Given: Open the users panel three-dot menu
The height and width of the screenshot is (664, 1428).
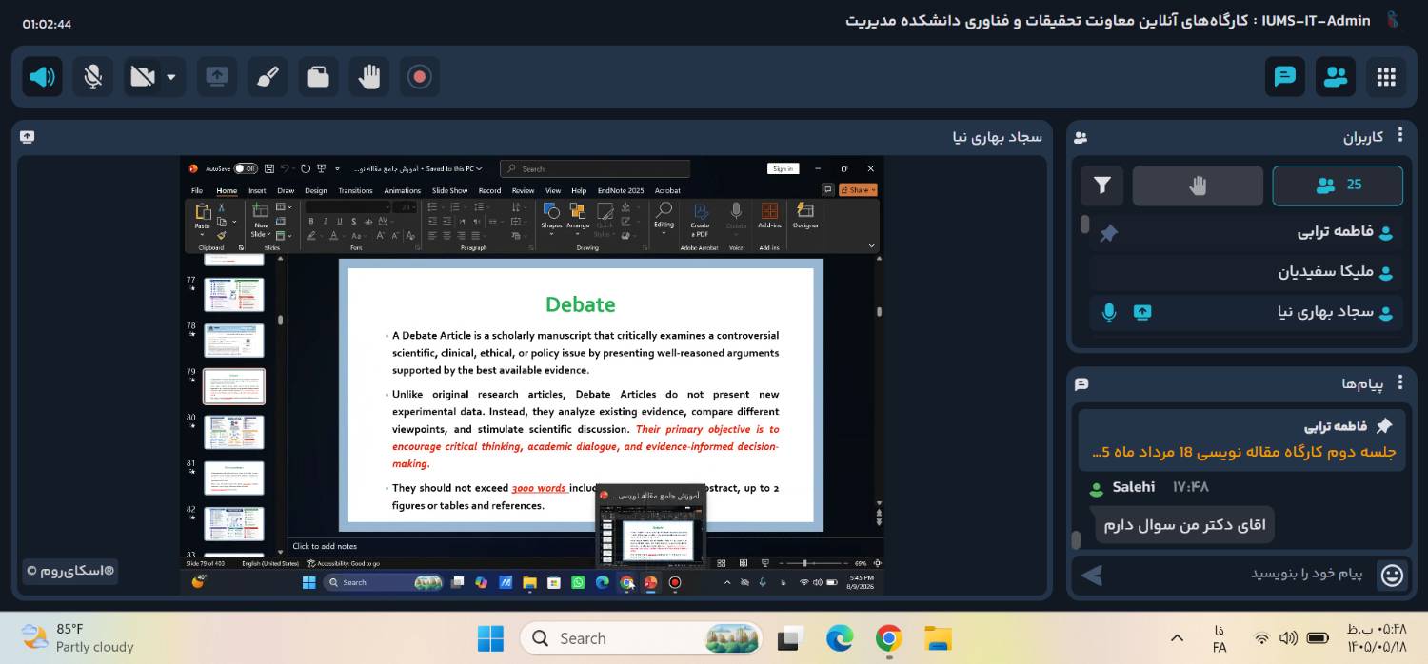Looking at the screenshot, I should click(1400, 136).
